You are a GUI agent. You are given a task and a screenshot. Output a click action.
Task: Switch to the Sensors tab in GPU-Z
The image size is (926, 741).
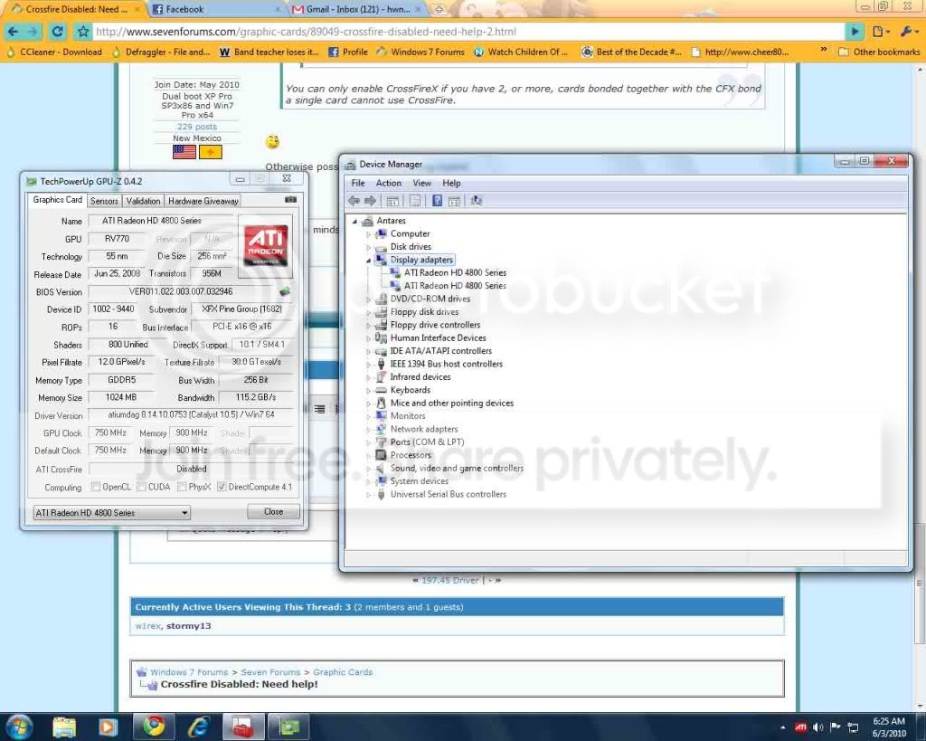click(104, 201)
